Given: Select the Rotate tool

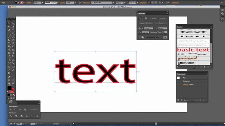Looking at the screenshot, I should tap(9, 43).
